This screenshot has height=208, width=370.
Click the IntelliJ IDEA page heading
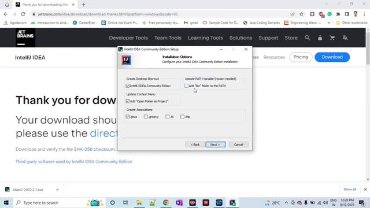[30, 58]
